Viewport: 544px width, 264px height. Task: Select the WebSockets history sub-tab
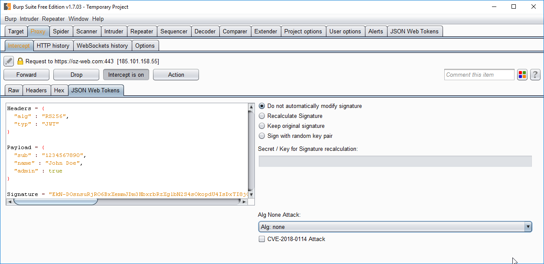[102, 46]
